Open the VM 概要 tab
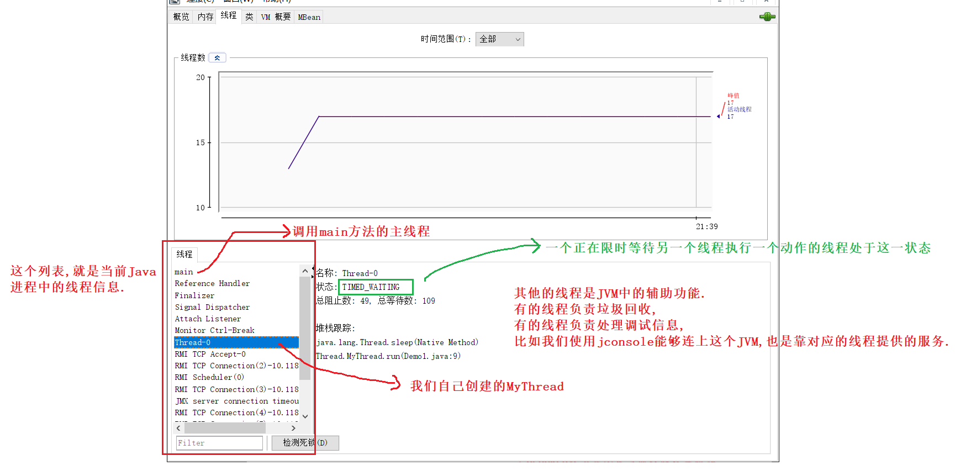The height and width of the screenshot is (471, 955). pyautogui.click(x=276, y=17)
